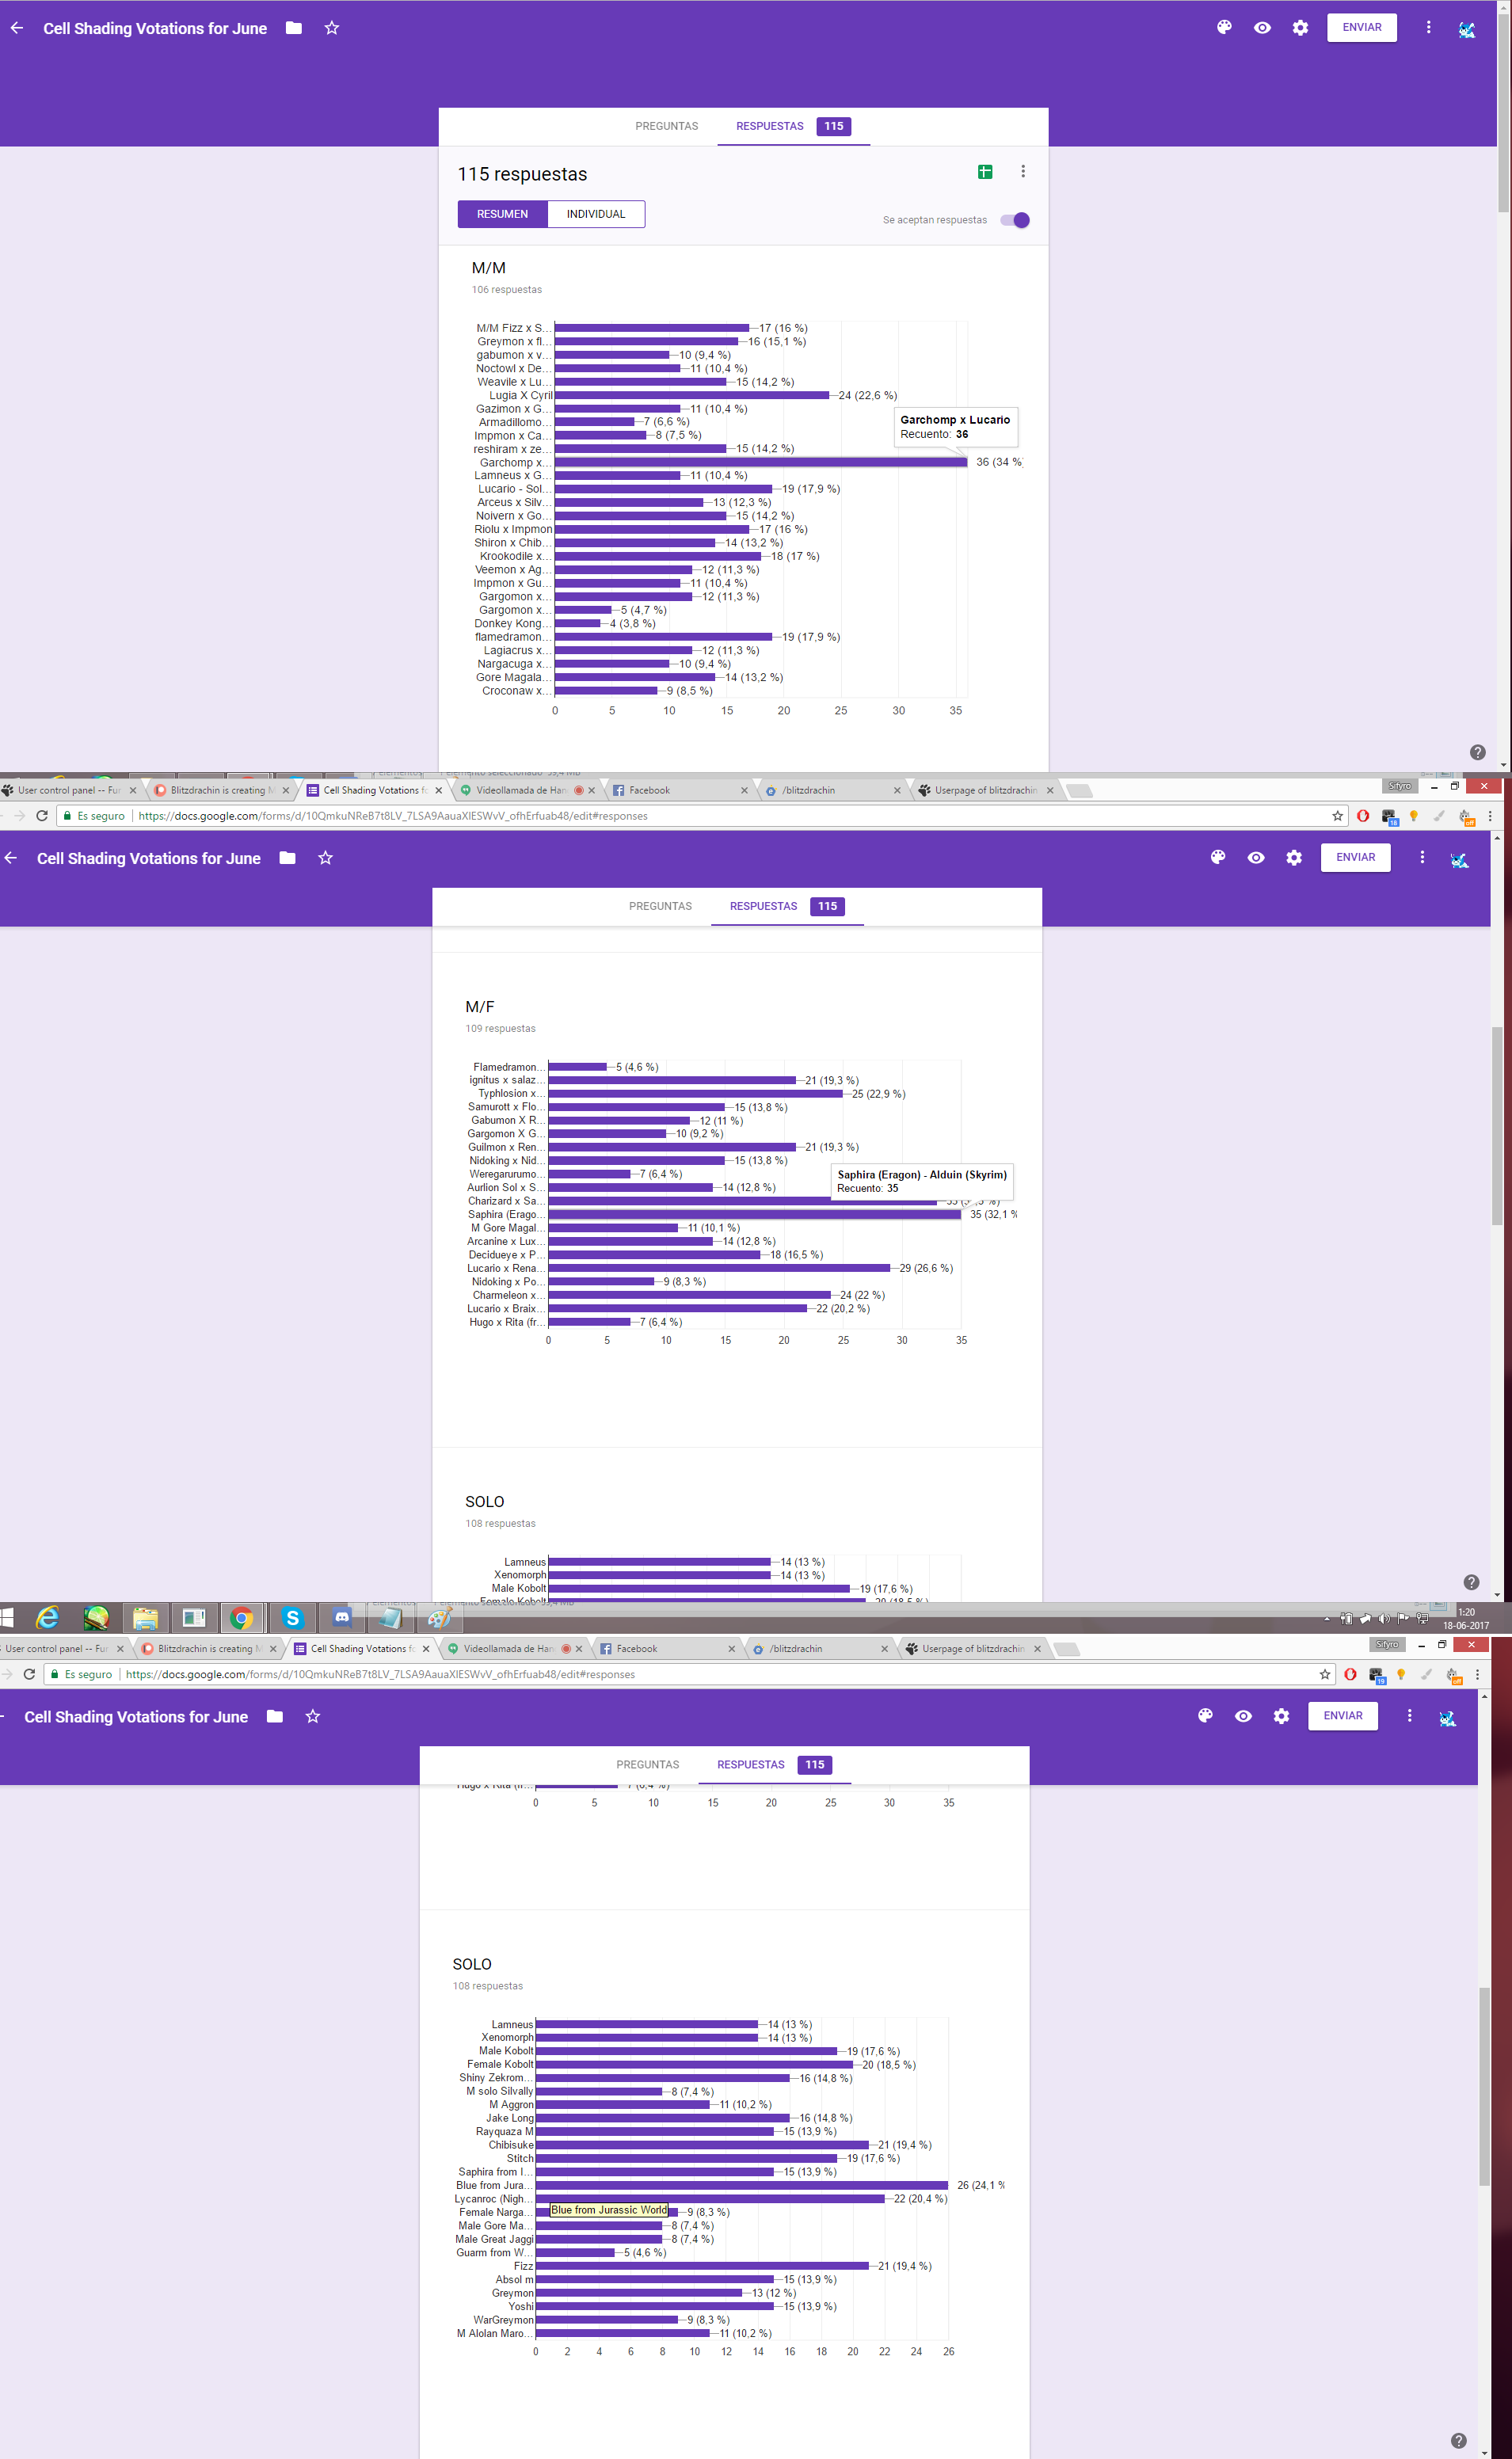Switch to the INDIVIDUAL view

pyautogui.click(x=596, y=214)
